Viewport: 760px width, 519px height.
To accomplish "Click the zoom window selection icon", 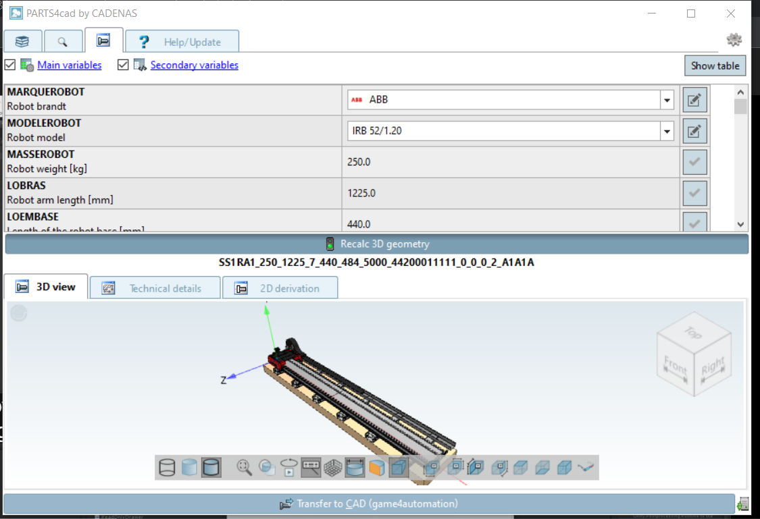I will point(267,468).
